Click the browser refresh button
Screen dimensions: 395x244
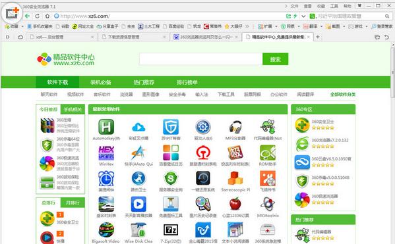(38, 16)
